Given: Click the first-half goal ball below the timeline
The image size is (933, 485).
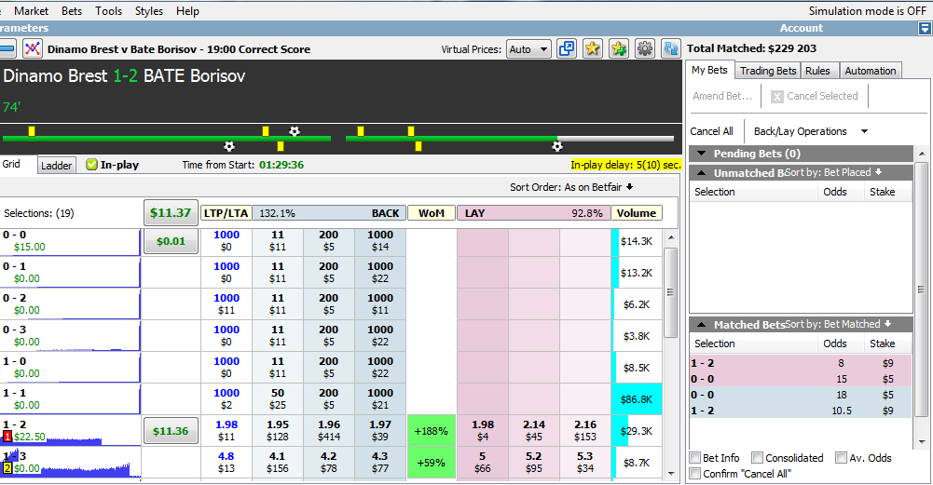Looking at the screenshot, I should coord(229,145).
